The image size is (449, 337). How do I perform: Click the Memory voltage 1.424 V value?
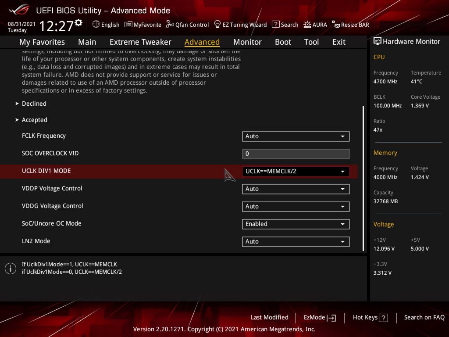click(420, 177)
